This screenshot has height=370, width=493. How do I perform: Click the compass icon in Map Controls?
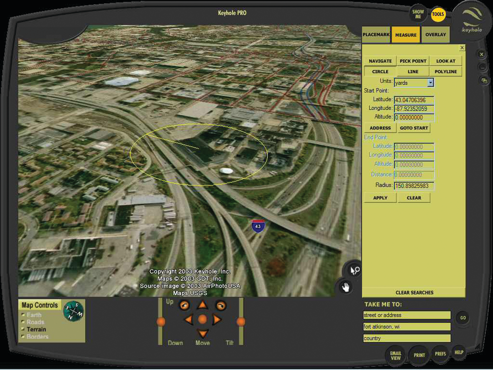coord(73,311)
